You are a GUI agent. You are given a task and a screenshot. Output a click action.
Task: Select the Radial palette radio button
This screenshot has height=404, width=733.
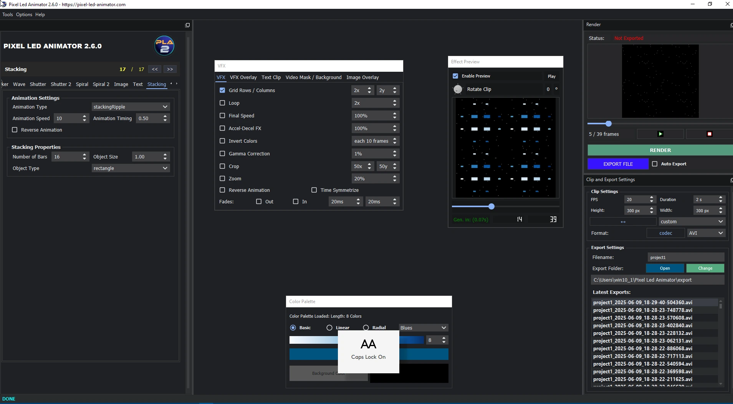tap(366, 328)
